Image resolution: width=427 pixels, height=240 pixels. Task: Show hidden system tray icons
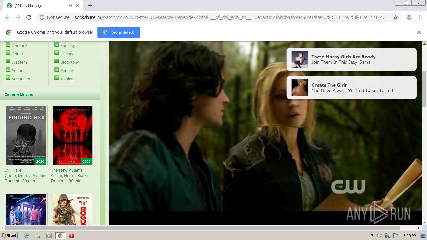click(372, 236)
